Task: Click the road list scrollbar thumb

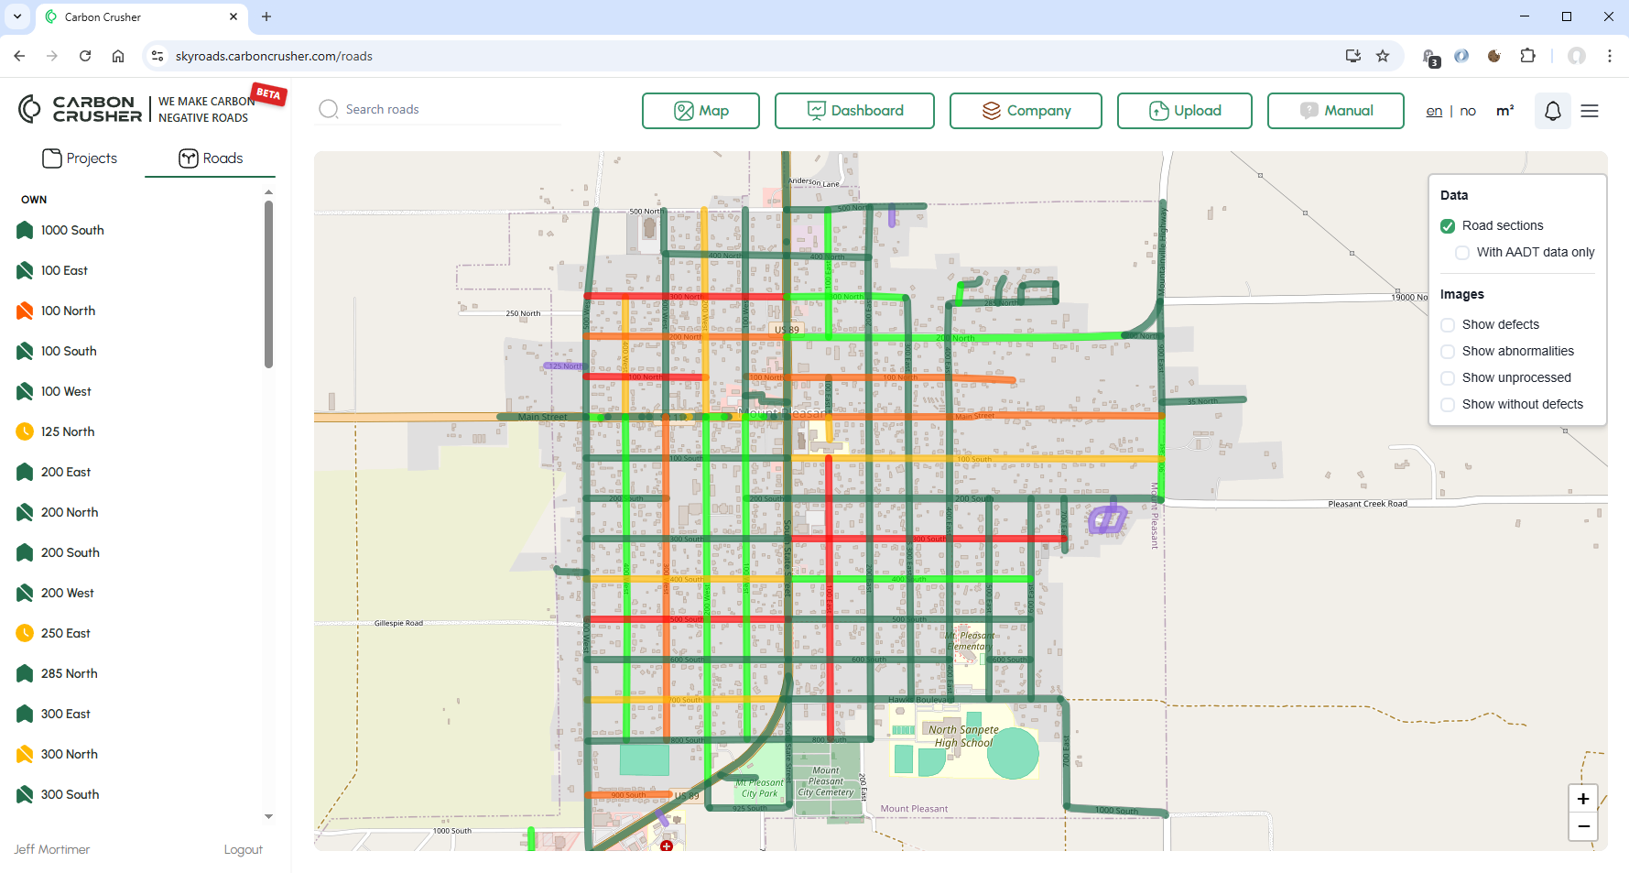Action: click(x=268, y=284)
